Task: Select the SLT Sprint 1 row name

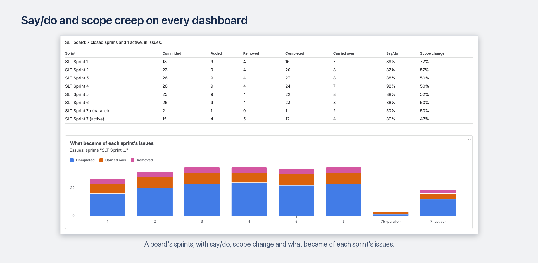Action: click(x=77, y=62)
